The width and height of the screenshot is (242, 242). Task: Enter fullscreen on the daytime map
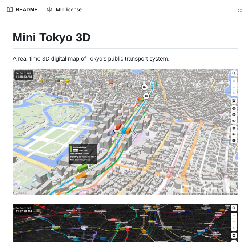pyautogui.click(x=234, y=101)
